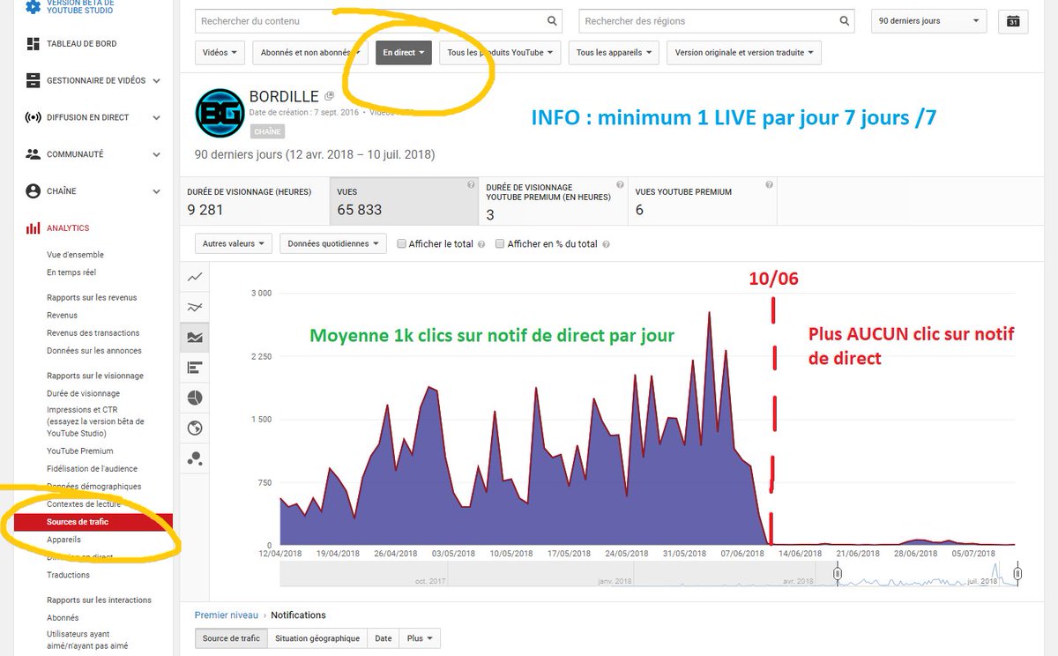Open the Revenus report
This screenshot has width=1058, height=656.
62,315
